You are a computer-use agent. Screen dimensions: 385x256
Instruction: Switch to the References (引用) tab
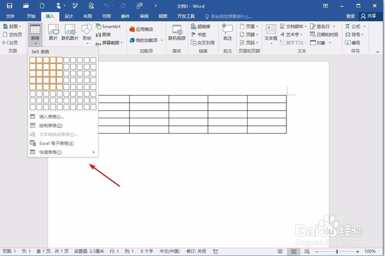[x=107, y=16]
